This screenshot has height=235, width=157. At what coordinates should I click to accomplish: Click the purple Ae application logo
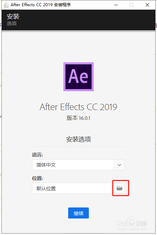tap(78, 77)
